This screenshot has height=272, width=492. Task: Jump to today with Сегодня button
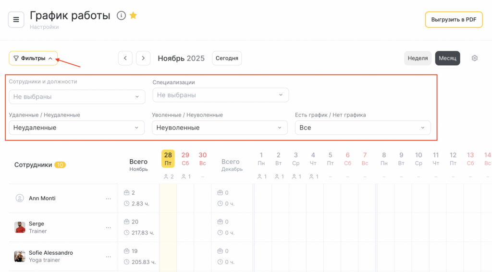pyautogui.click(x=227, y=58)
